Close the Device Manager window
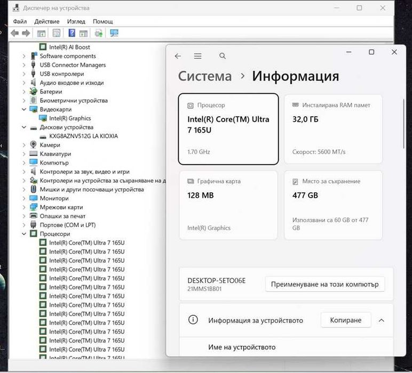This screenshot has width=412, height=373. (x=383, y=8)
